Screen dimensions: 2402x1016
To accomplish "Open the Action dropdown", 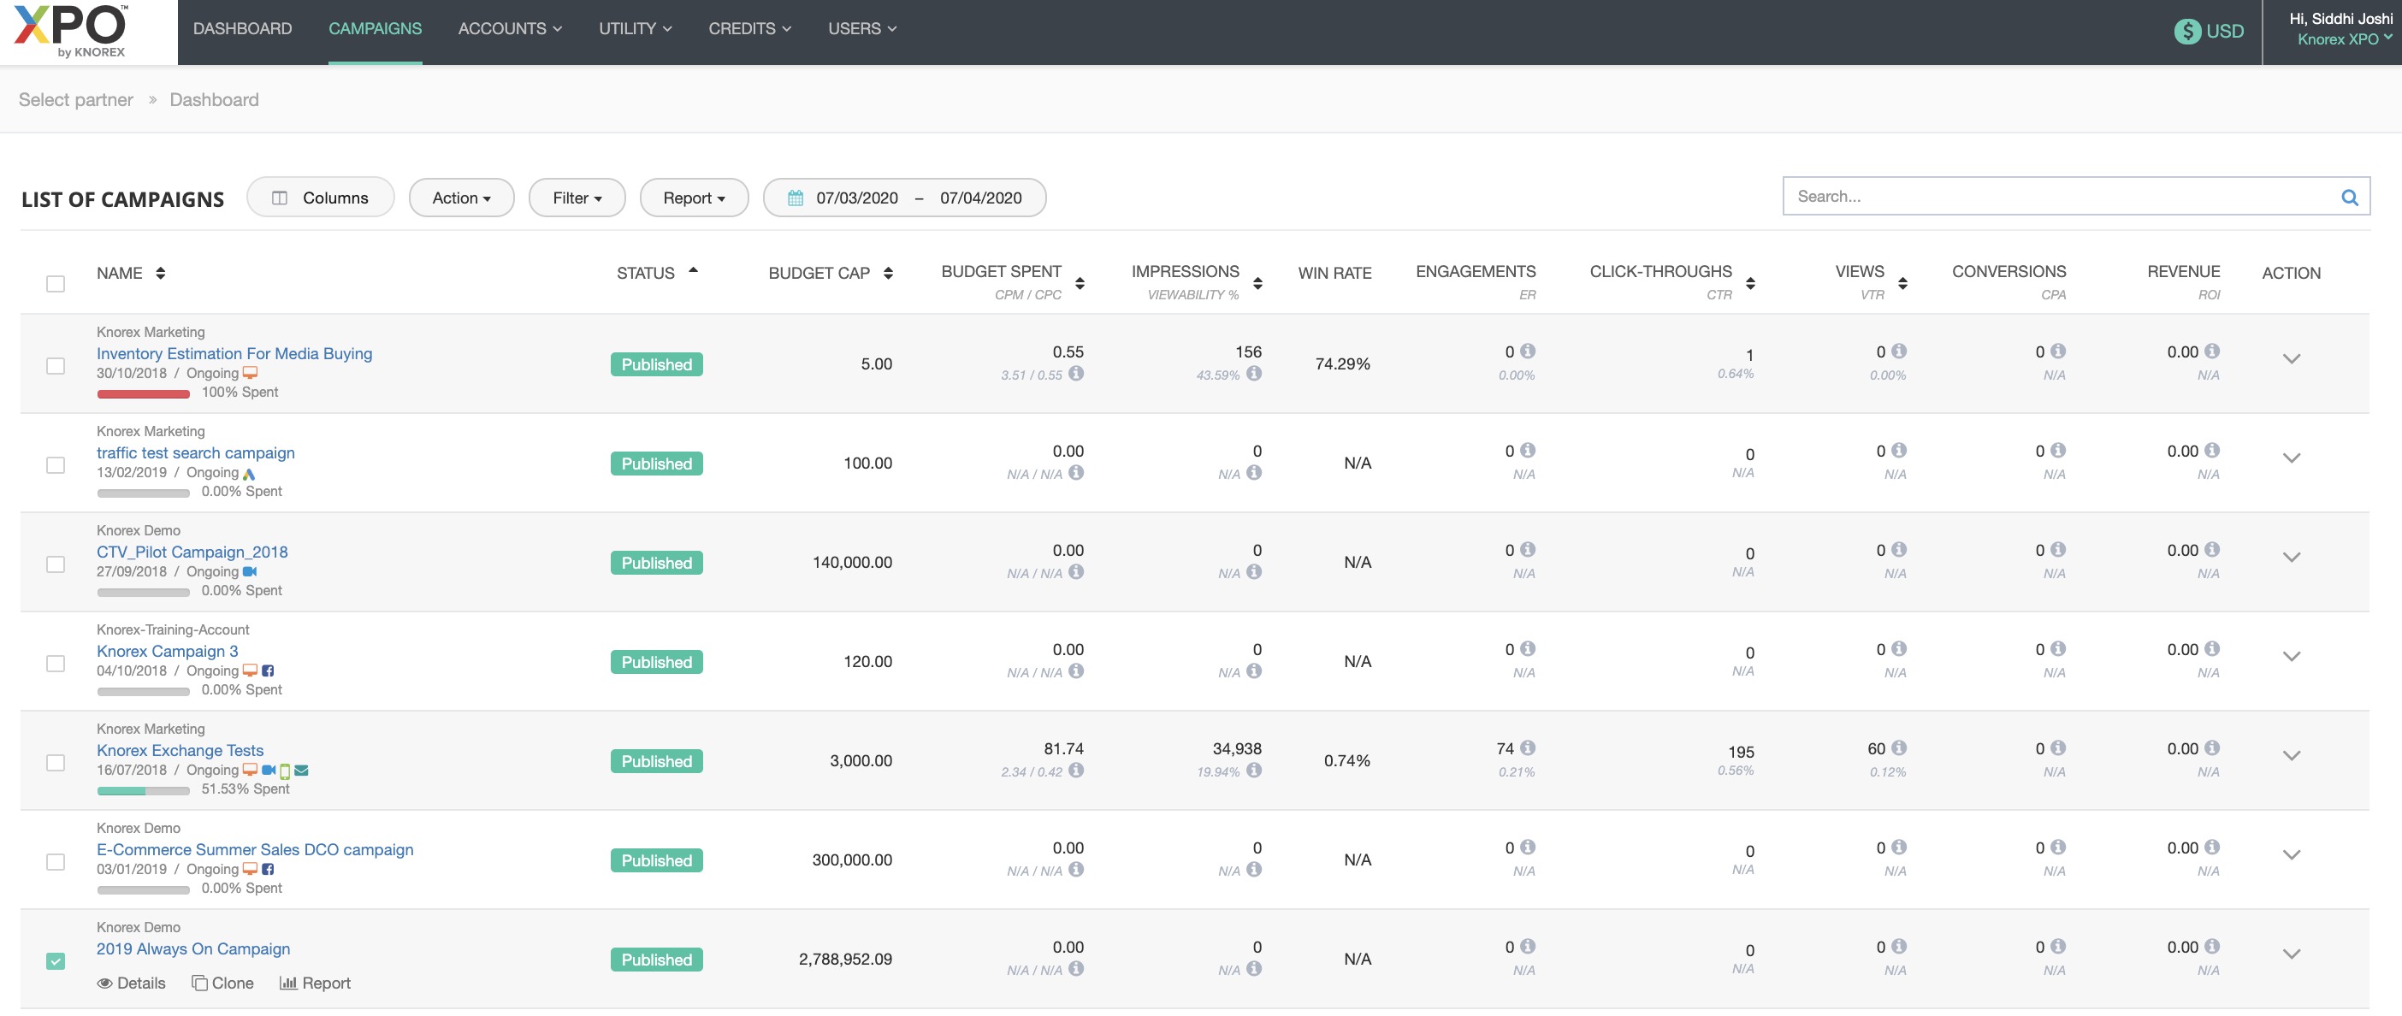I will click(460, 198).
